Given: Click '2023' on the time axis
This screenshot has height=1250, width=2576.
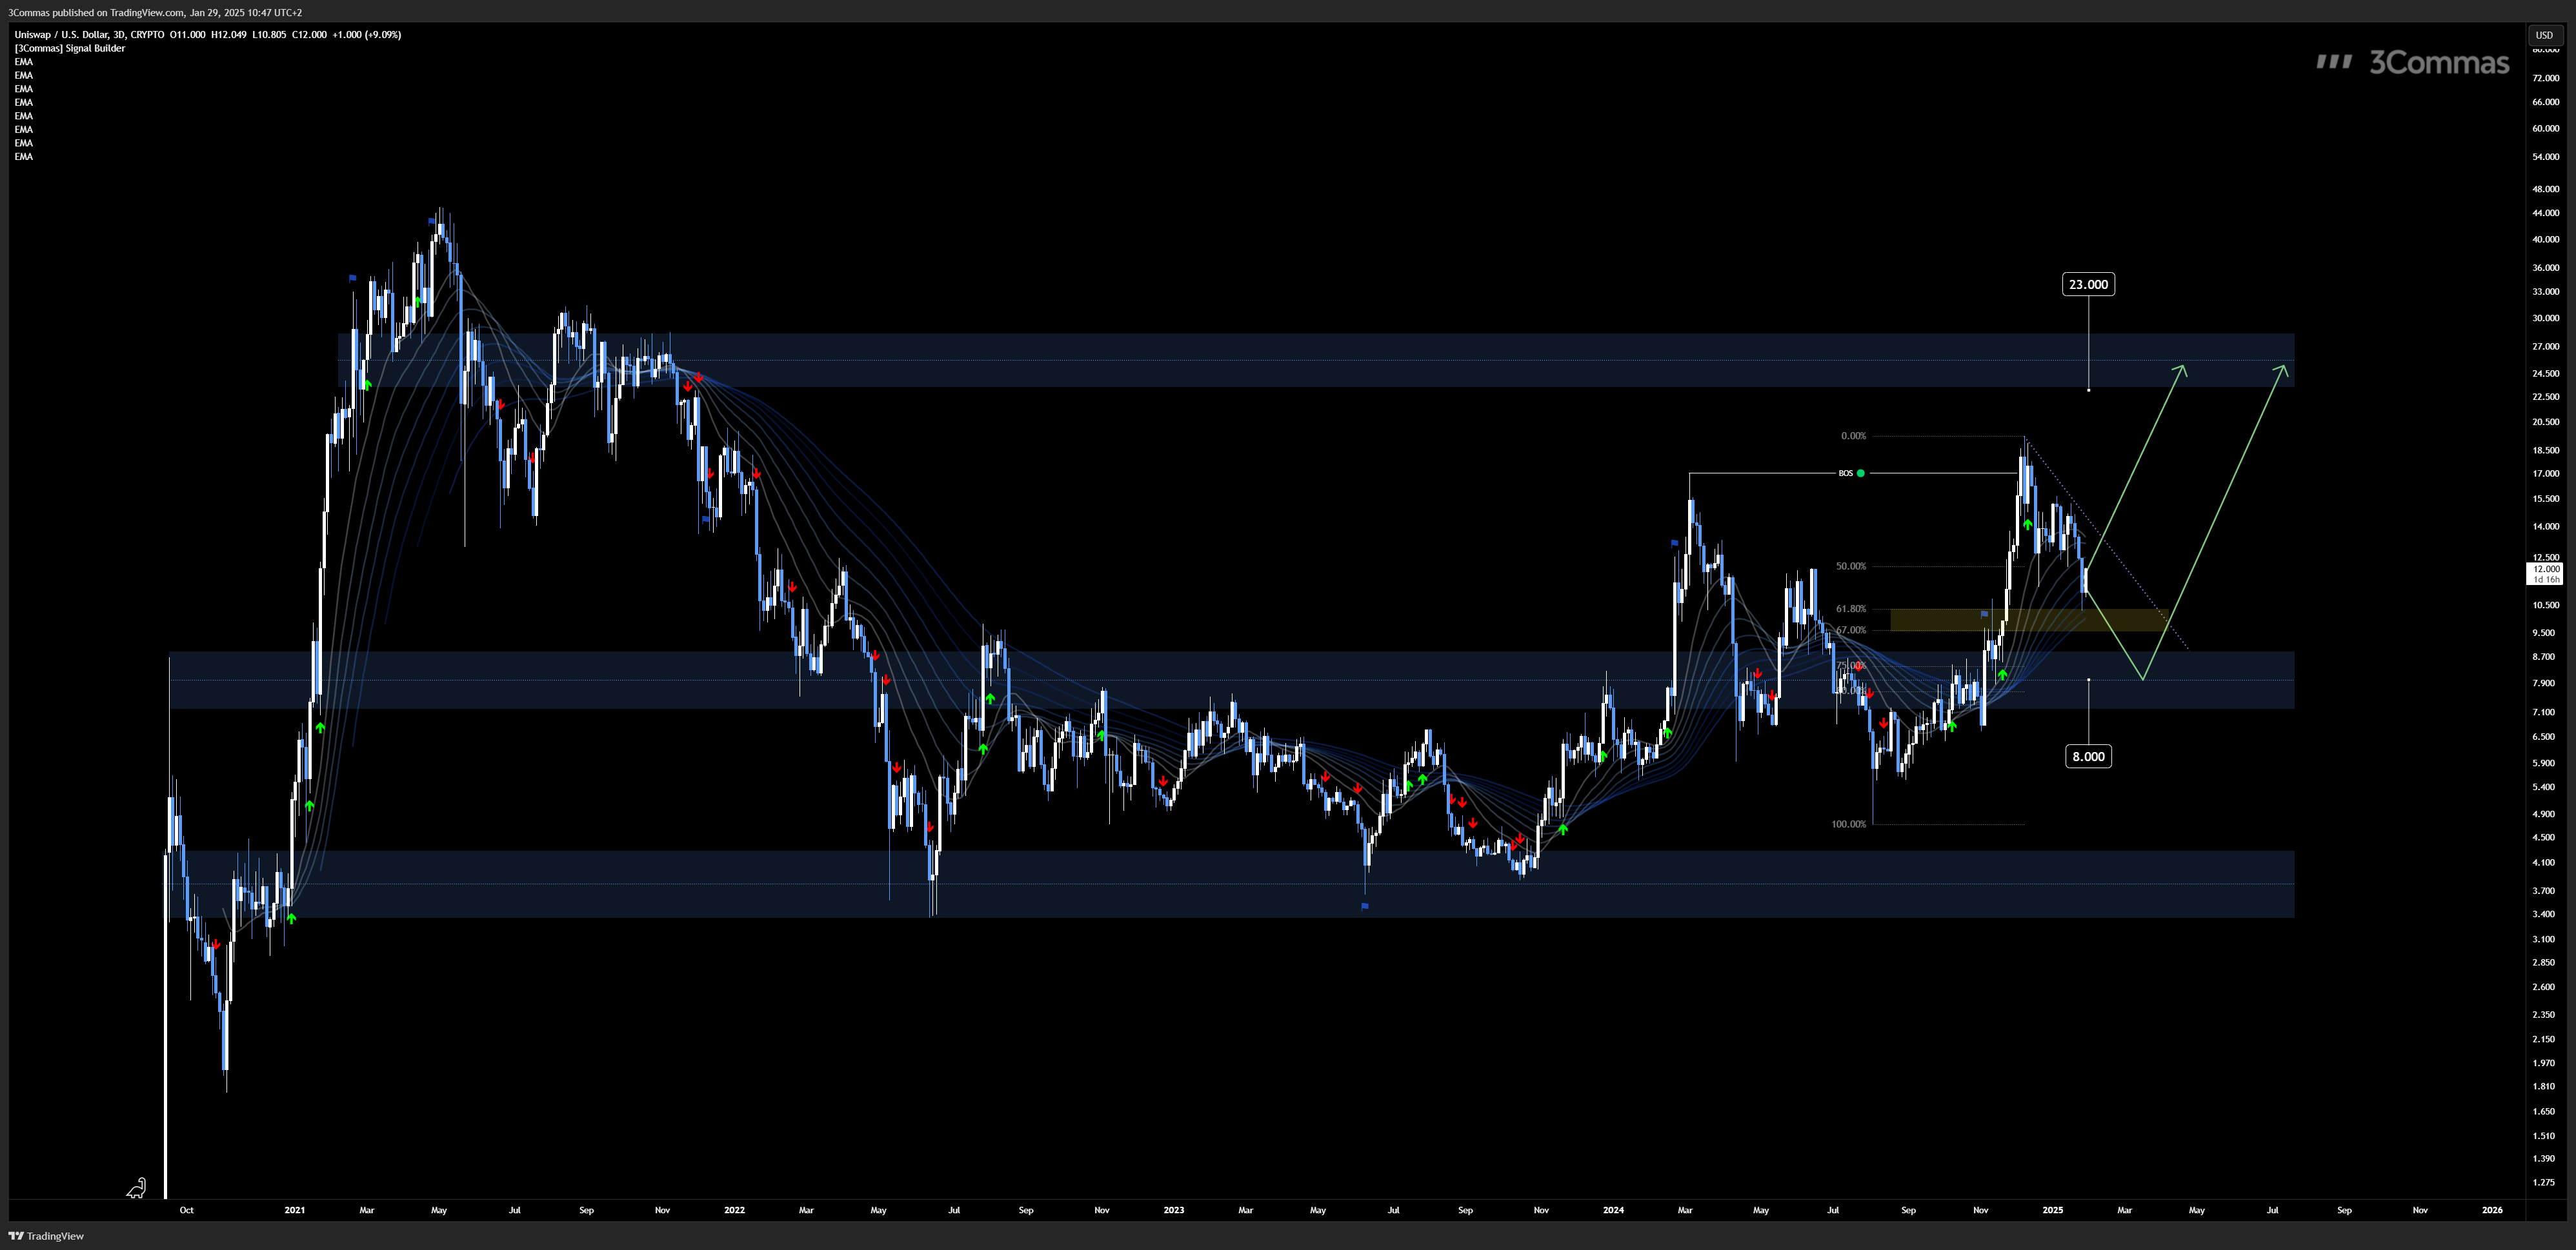Looking at the screenshot, I should coord(1173,1210).
